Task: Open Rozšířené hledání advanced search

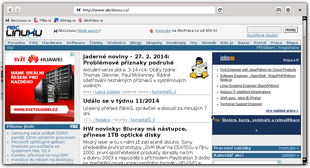Action: pos(263,35)
